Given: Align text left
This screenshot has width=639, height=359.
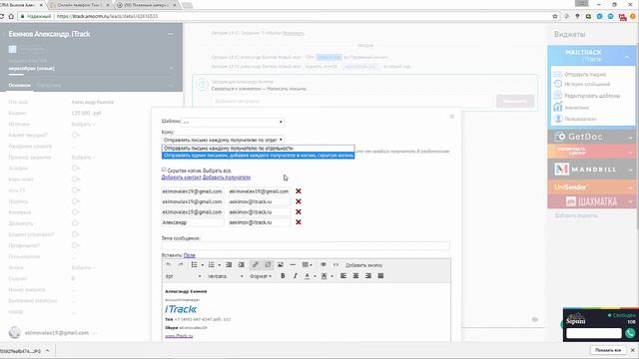Looking at the screenshot, I should (x=343, y=276).
